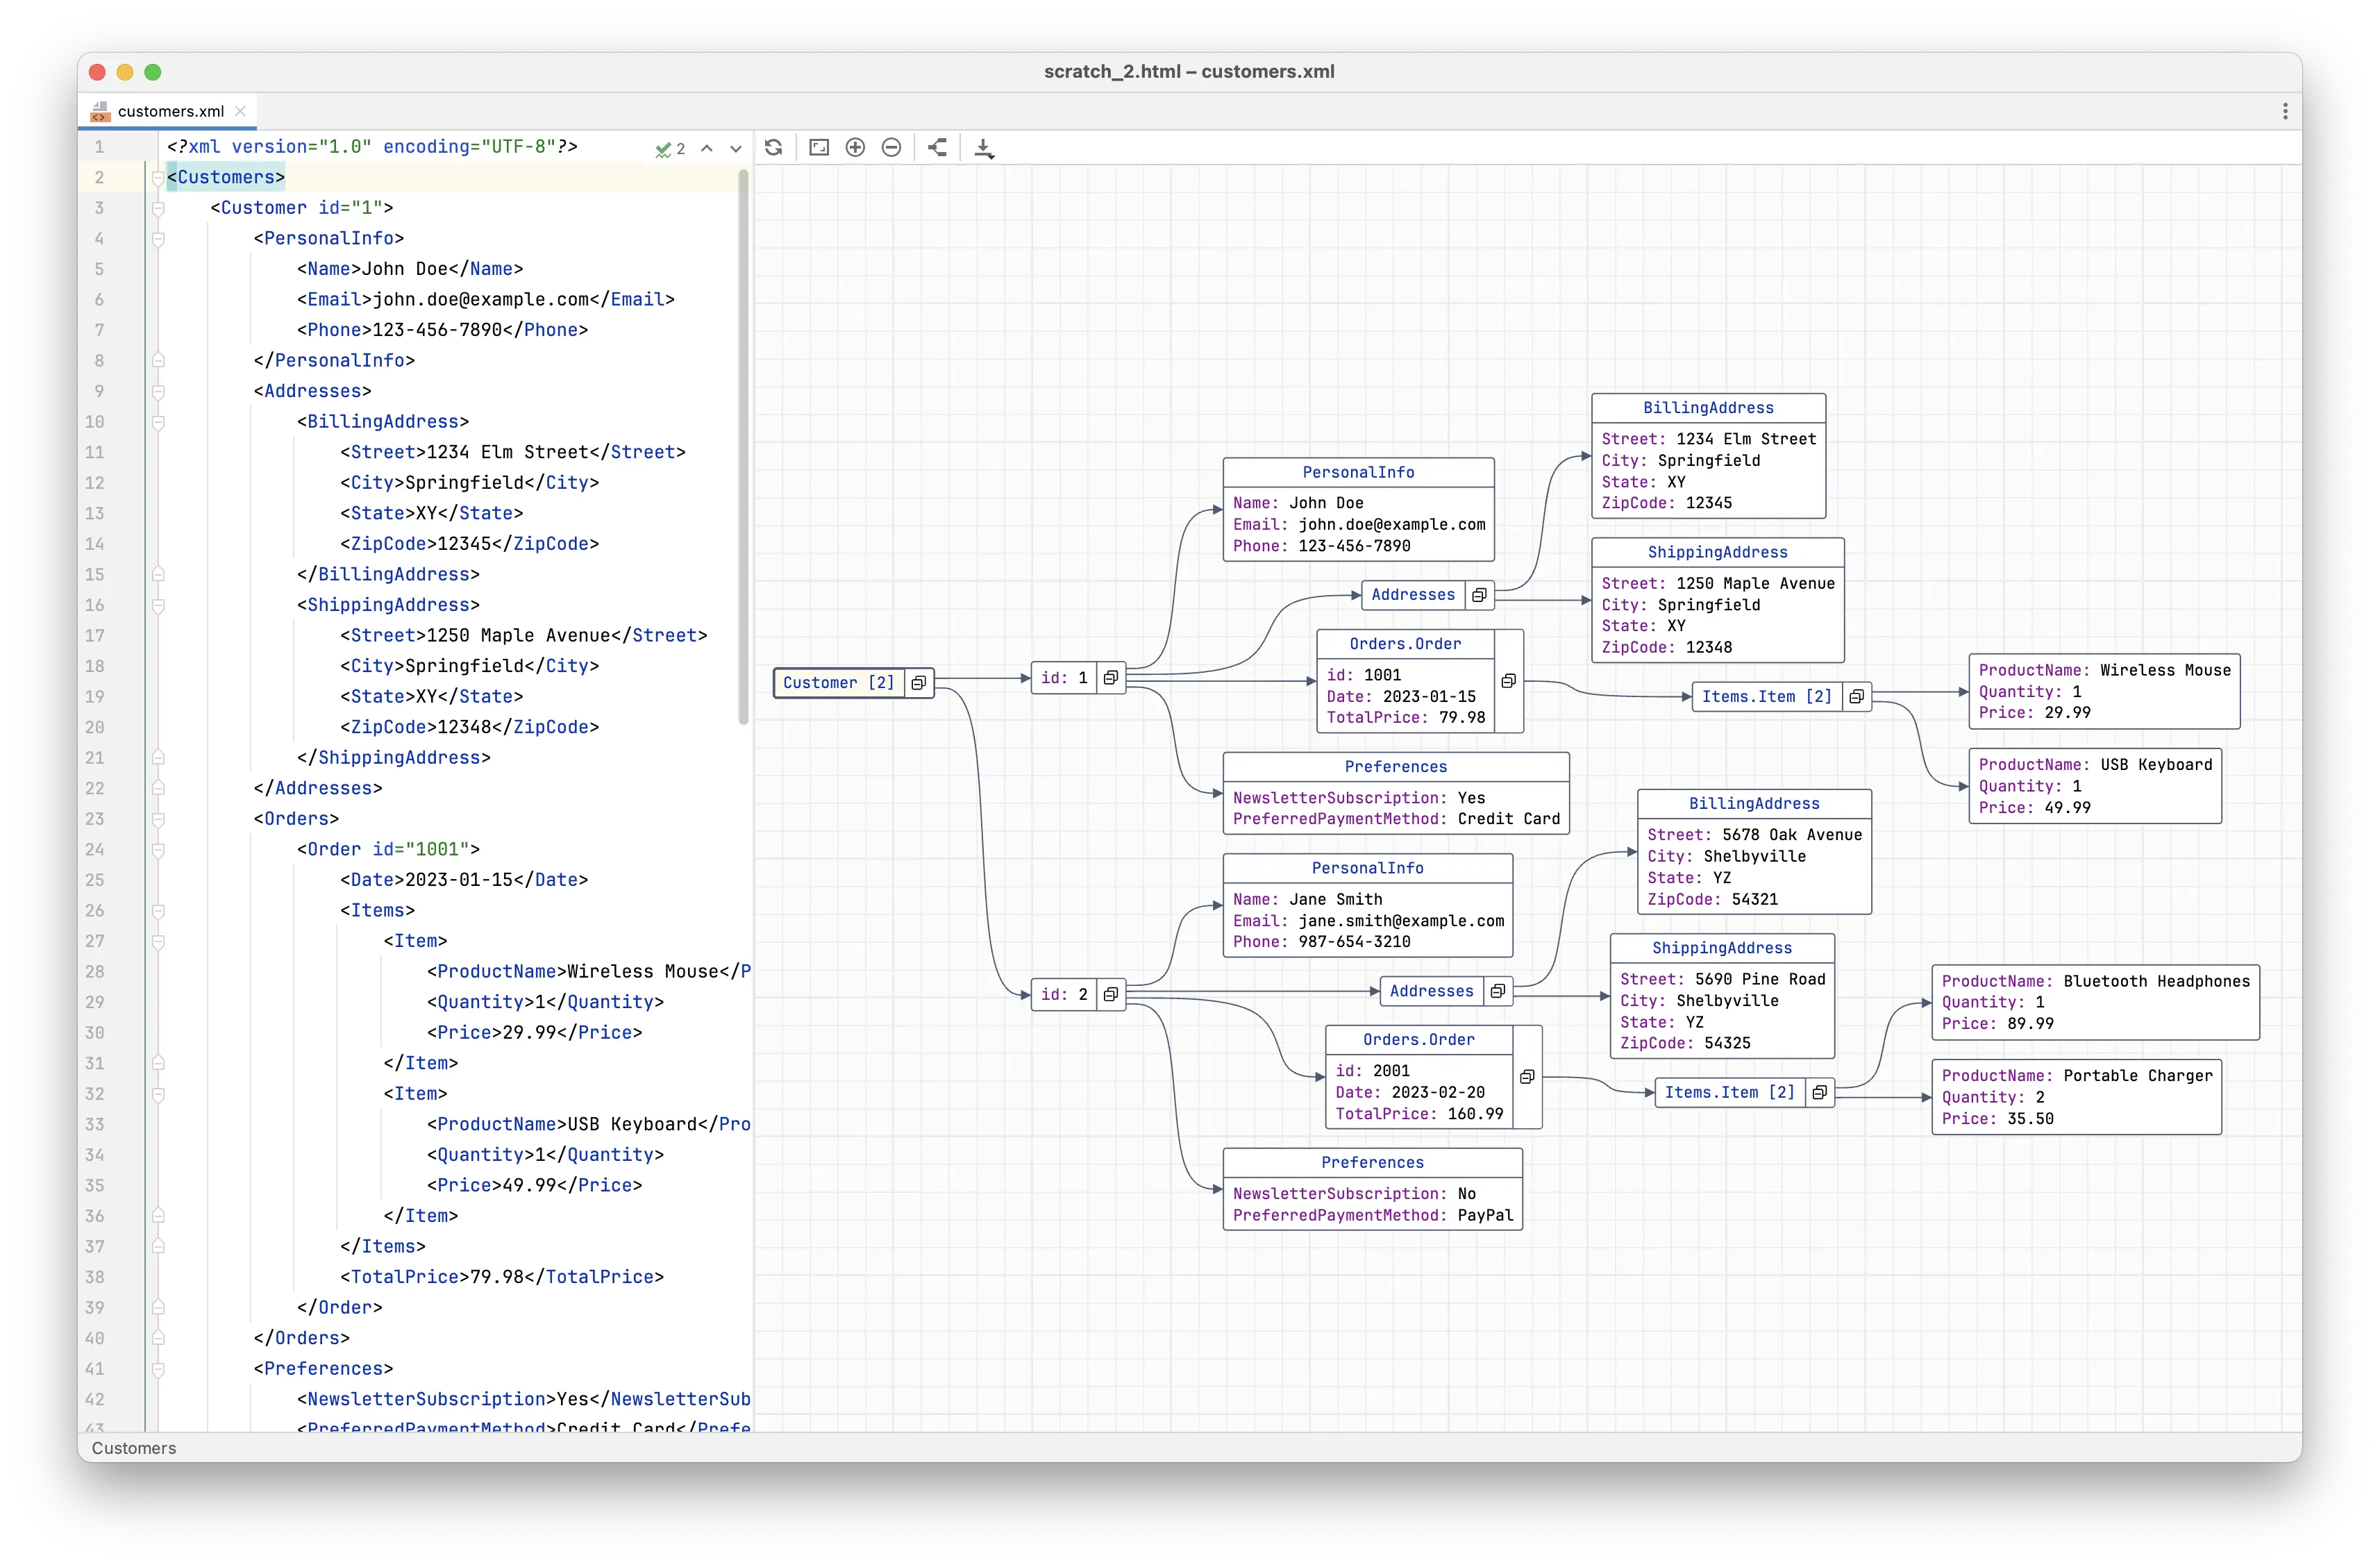
Task: Click the diagram layout icon
Action: click(937, 148)
